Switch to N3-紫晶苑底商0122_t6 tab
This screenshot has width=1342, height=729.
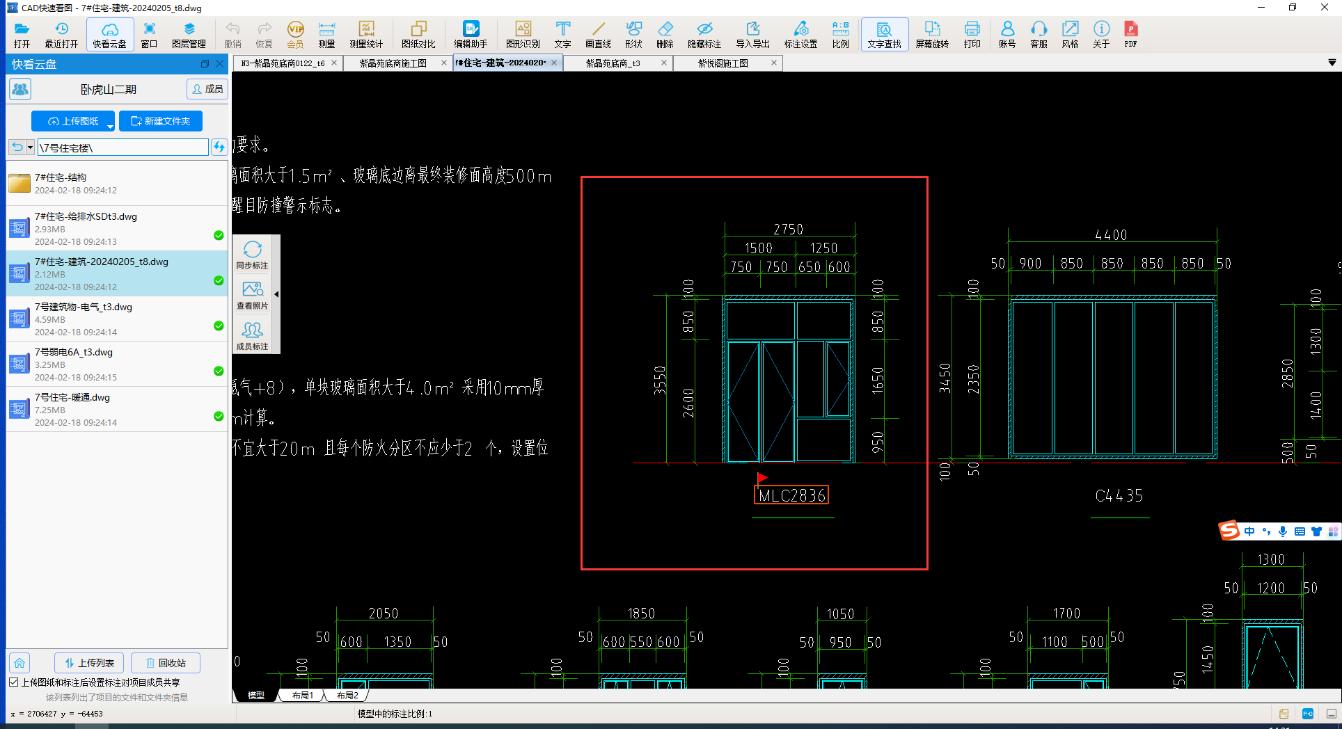282,63
